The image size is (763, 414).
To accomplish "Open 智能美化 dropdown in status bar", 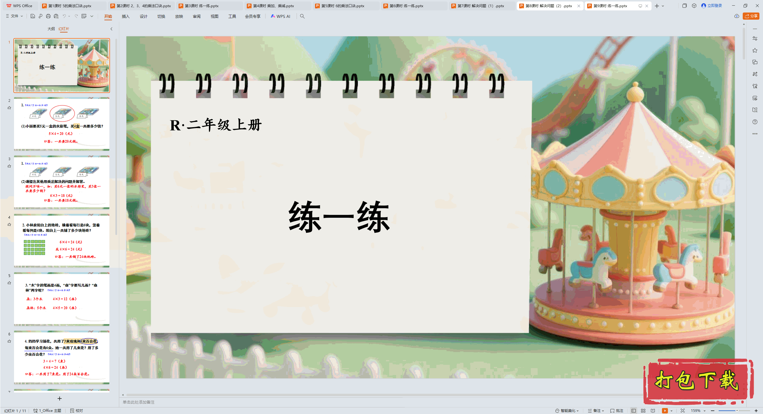I will pyautogui.click(x=567, y=411).
